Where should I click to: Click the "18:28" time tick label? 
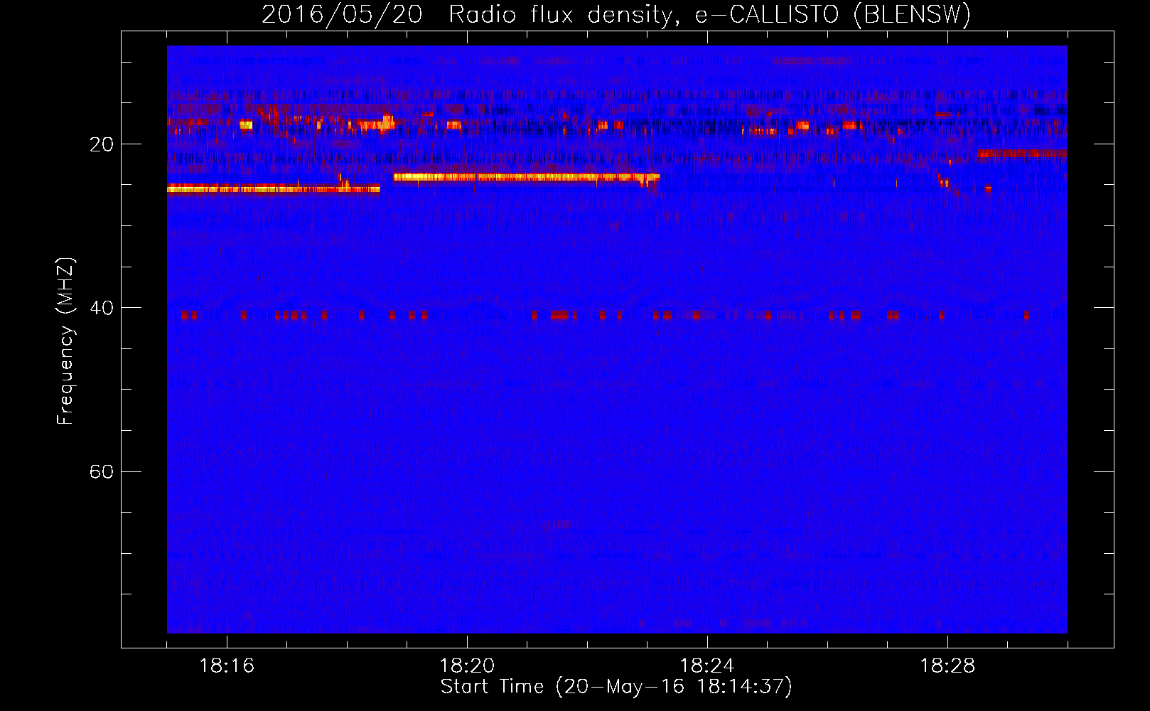click(x=947, y=665)
